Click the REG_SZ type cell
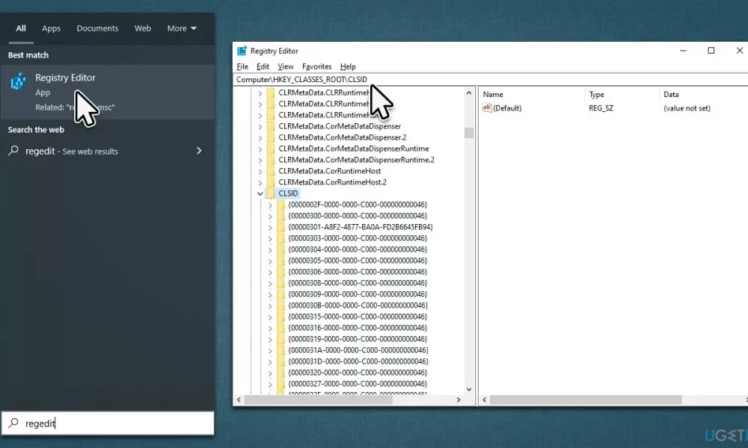Image resolution: width=748 pixels, height=448 pixels. [601, 108]
